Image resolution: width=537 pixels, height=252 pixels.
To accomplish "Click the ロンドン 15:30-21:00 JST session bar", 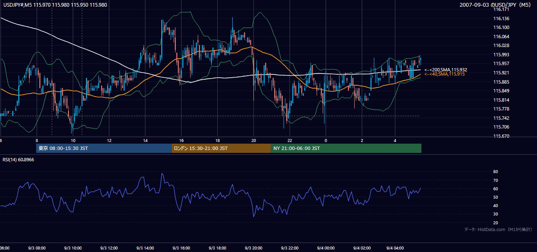I will 221,148.
